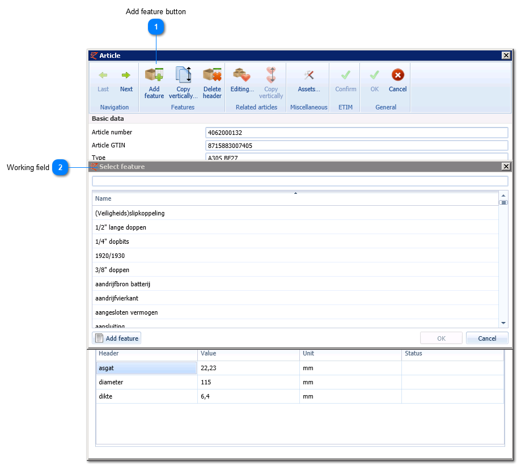This screenshot has height=466, width=521.
Task: Select the dikte header cell
Action: pos(146,396)
